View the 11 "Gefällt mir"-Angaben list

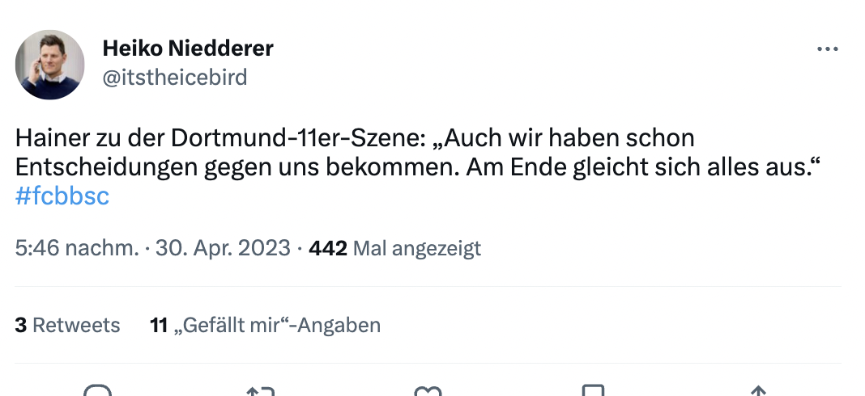266,325
